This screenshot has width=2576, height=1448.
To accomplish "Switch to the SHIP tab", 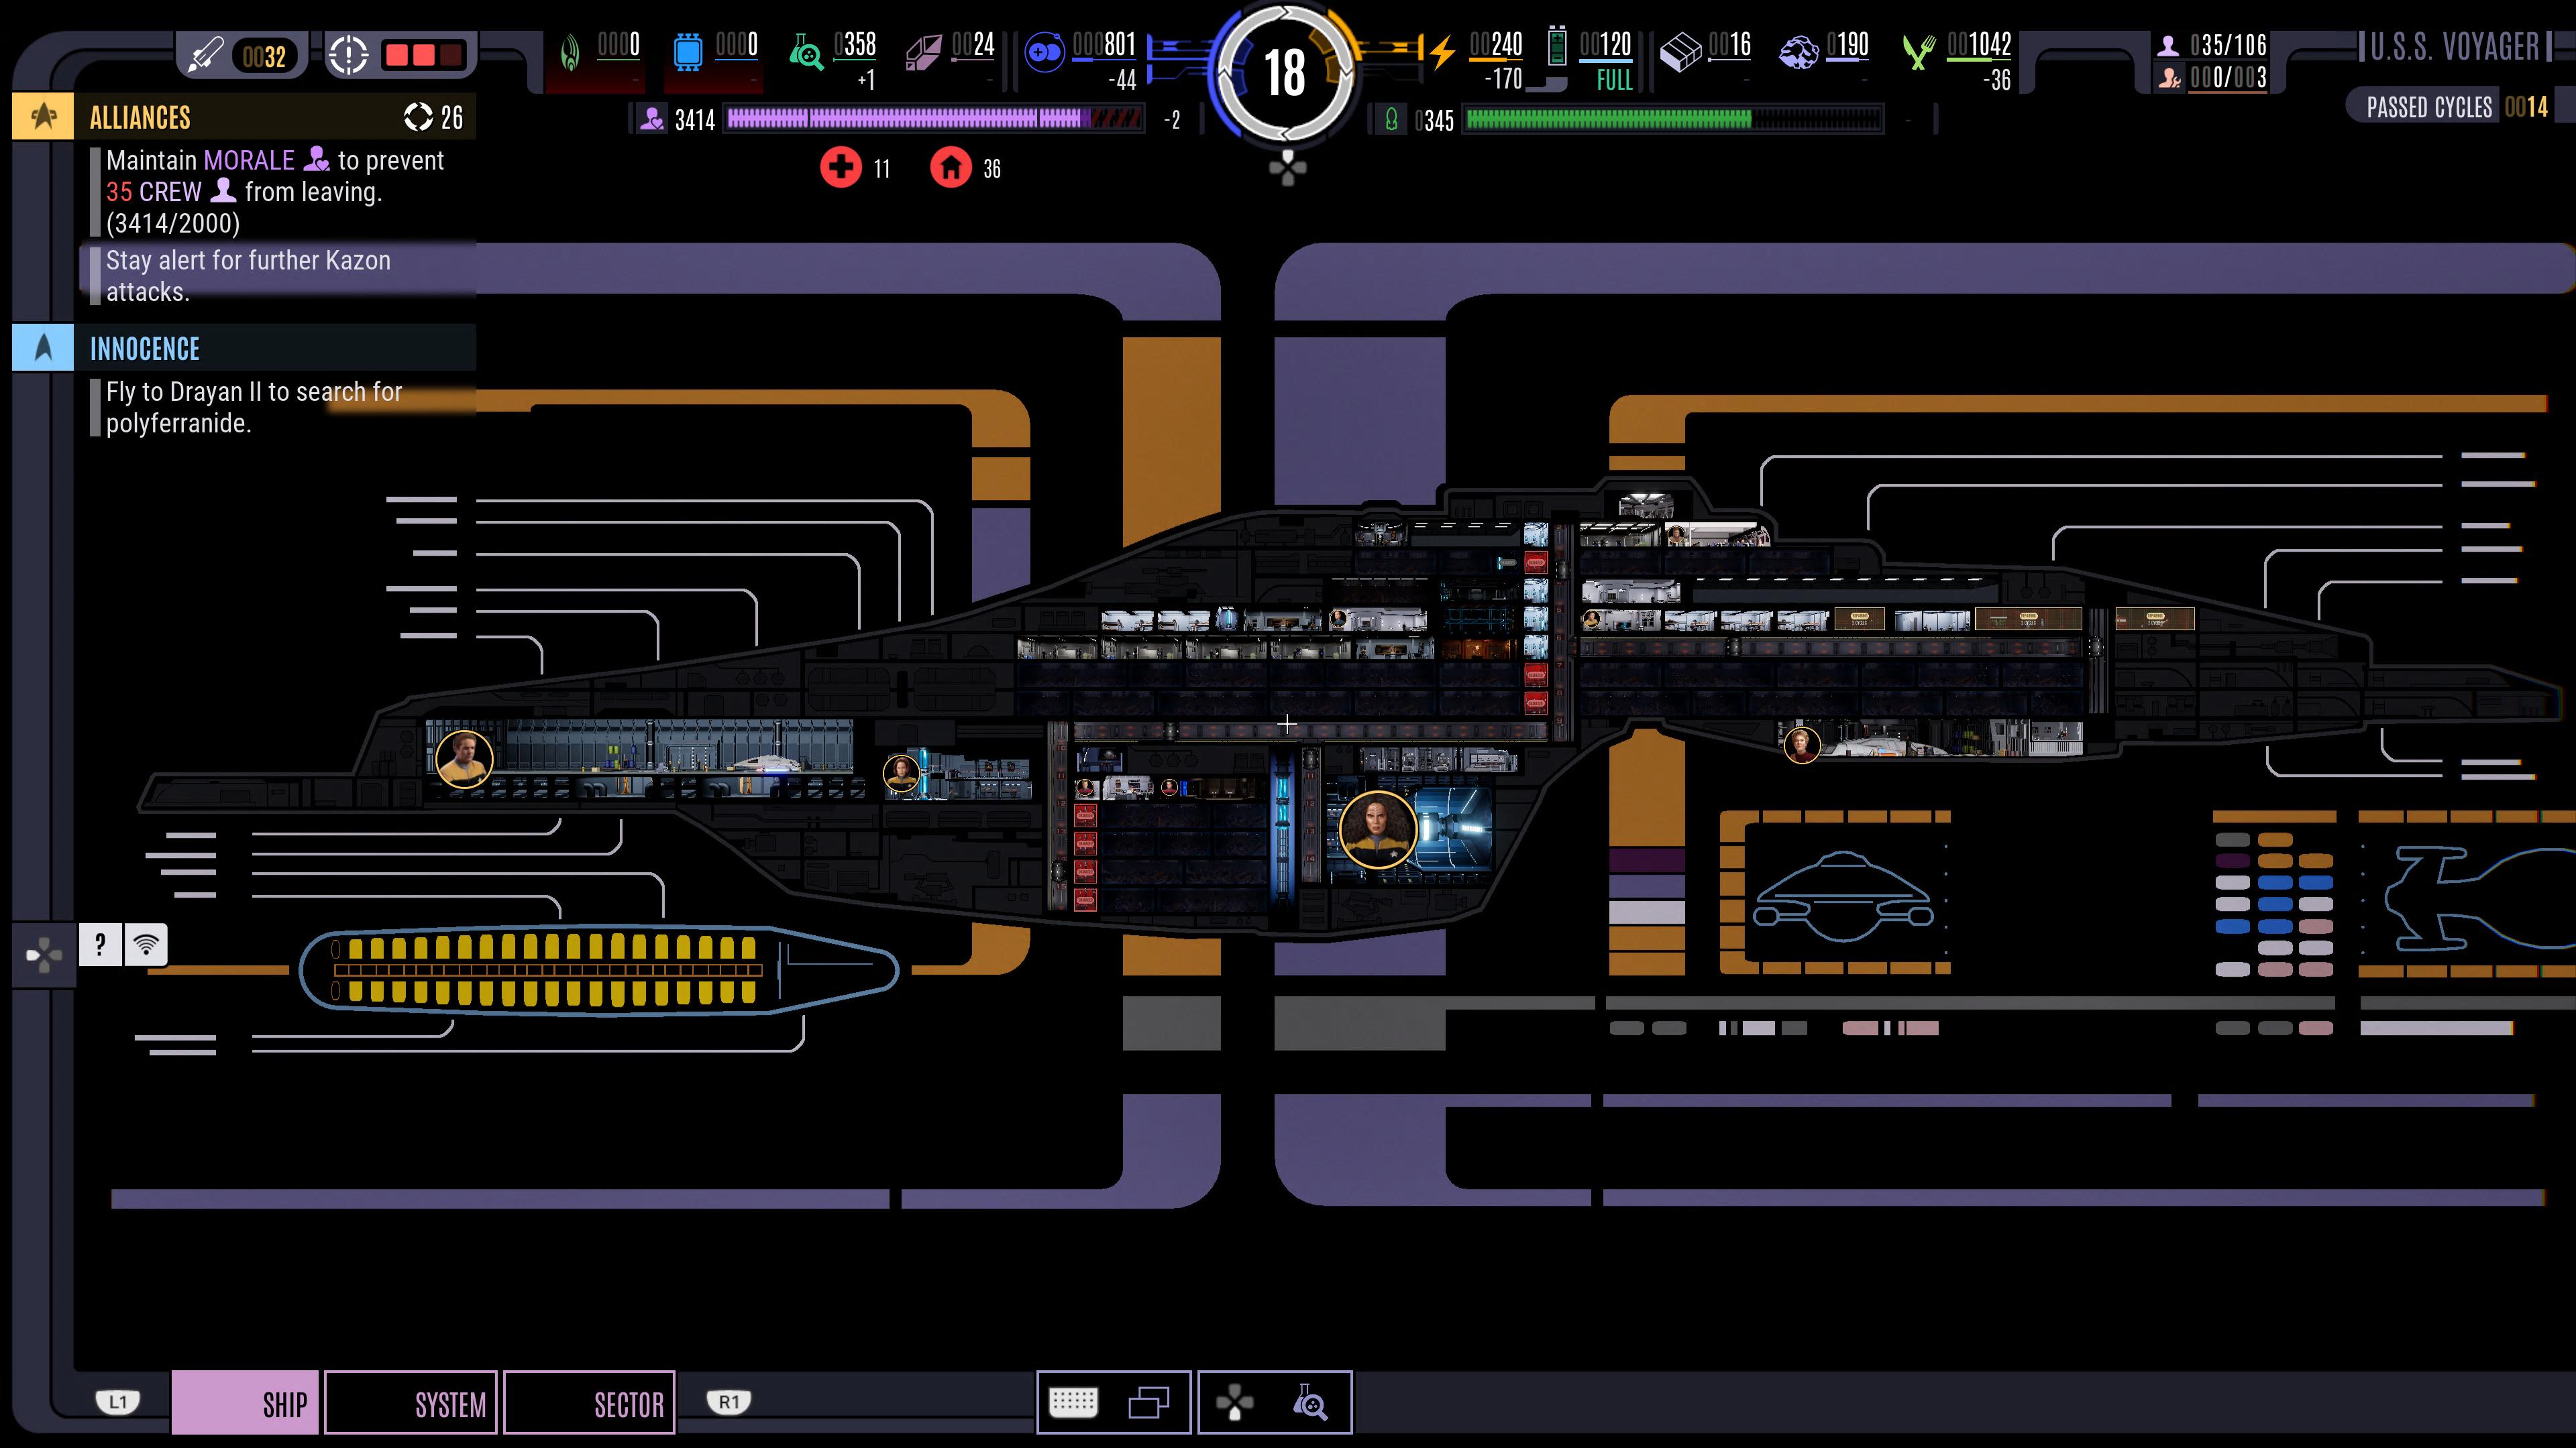I will tap(246, 1403).
